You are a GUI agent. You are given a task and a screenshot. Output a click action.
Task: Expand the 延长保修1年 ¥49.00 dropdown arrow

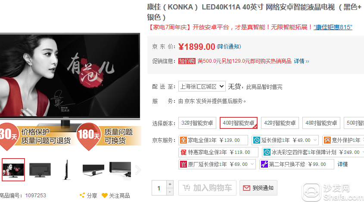315,140
